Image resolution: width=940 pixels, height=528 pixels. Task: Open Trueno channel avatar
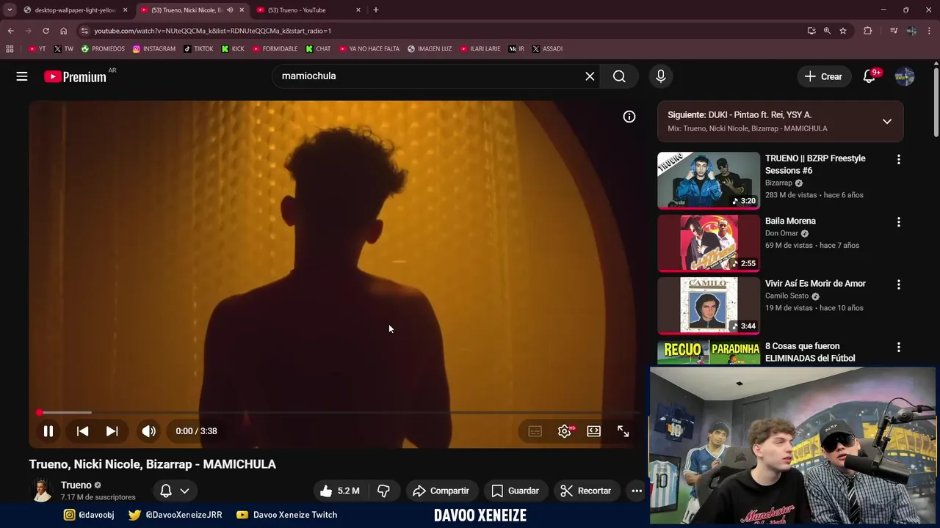pos(41,490)
